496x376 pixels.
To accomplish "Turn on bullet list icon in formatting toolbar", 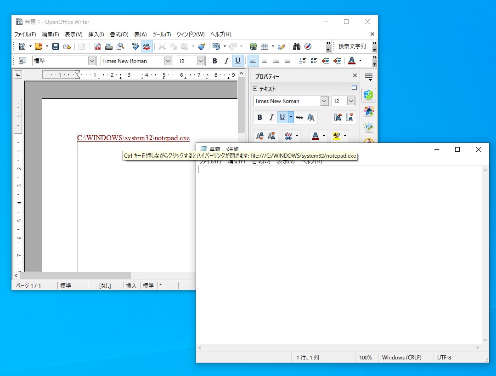I will (x=314, y=61).
